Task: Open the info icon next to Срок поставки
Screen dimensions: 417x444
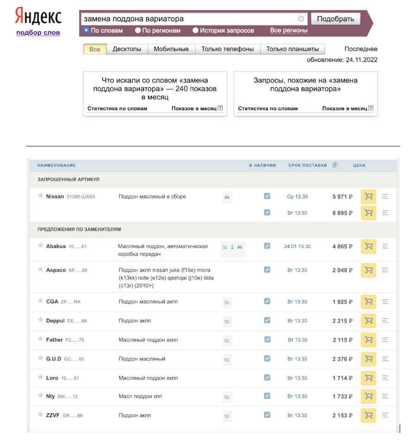Action: tap(335, 165)
